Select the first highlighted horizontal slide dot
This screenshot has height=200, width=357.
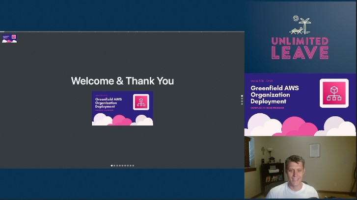click(x=111, y=166)
